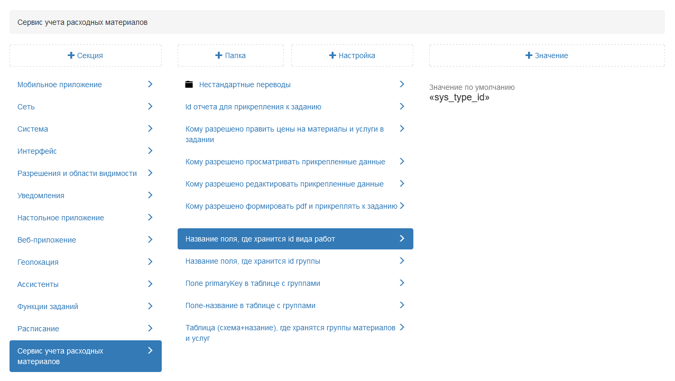Viewport: 675px width, 381px height.
Task: Select Название поля, где хранится id группы
Action: pos(253,261)
